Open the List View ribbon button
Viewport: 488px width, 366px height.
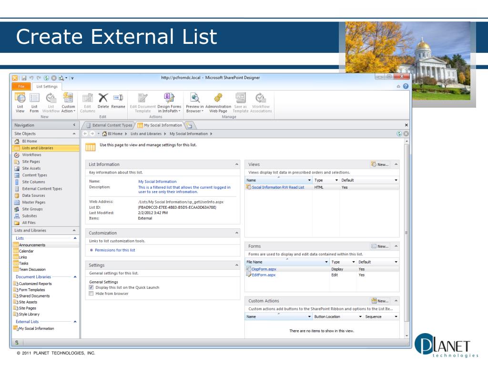point(20,102)
